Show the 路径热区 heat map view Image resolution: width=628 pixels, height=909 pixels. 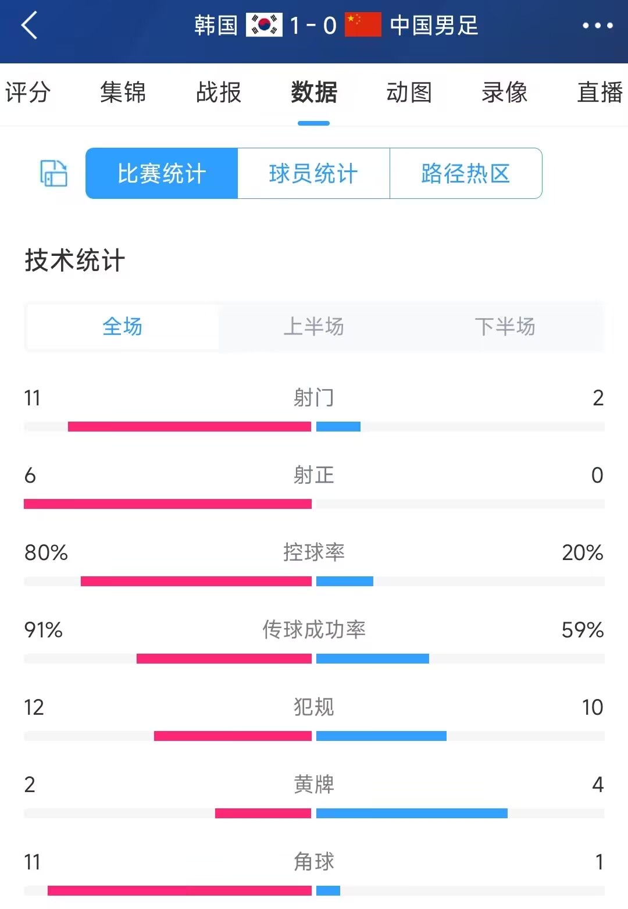tap(466, 173)
